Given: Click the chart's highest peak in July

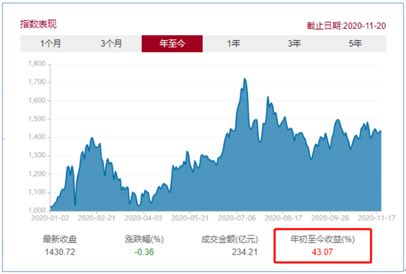Looking at the screenshot, I should [245, 78].
